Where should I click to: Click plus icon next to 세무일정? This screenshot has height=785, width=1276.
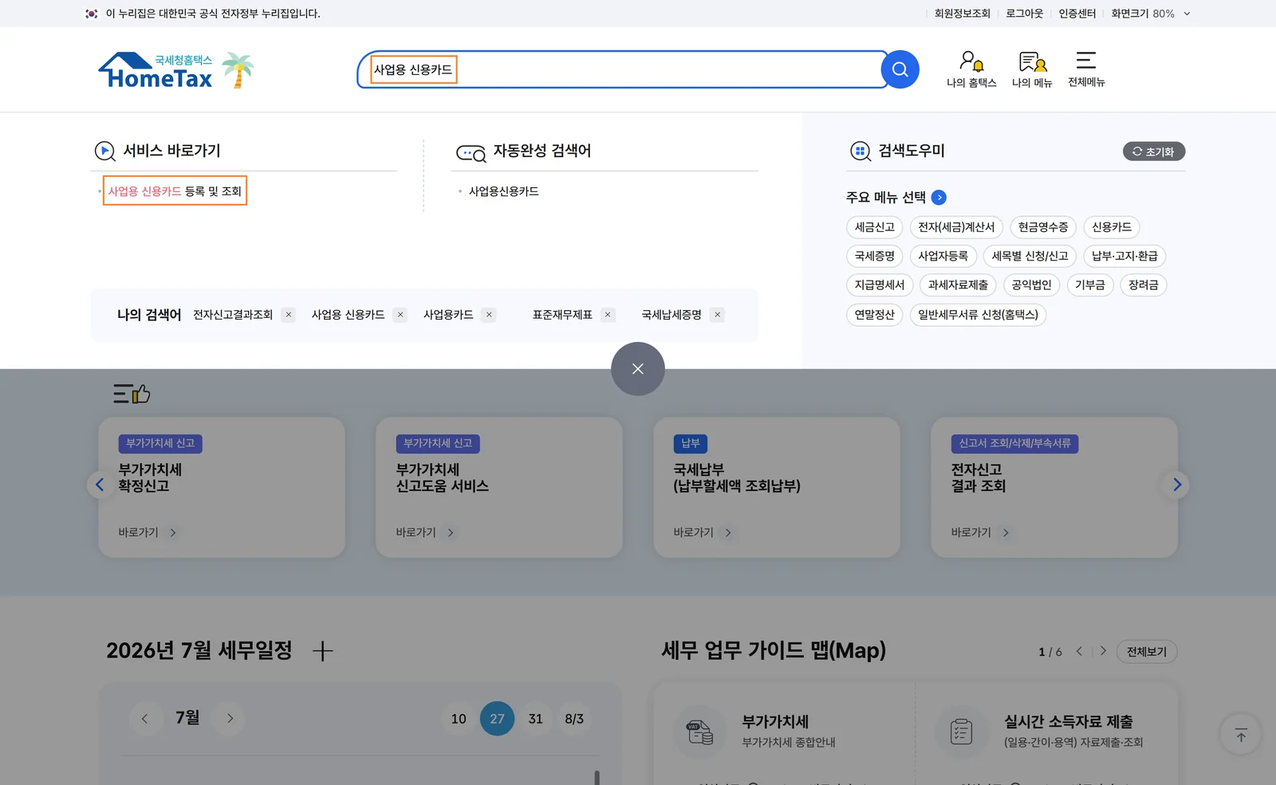323,651
